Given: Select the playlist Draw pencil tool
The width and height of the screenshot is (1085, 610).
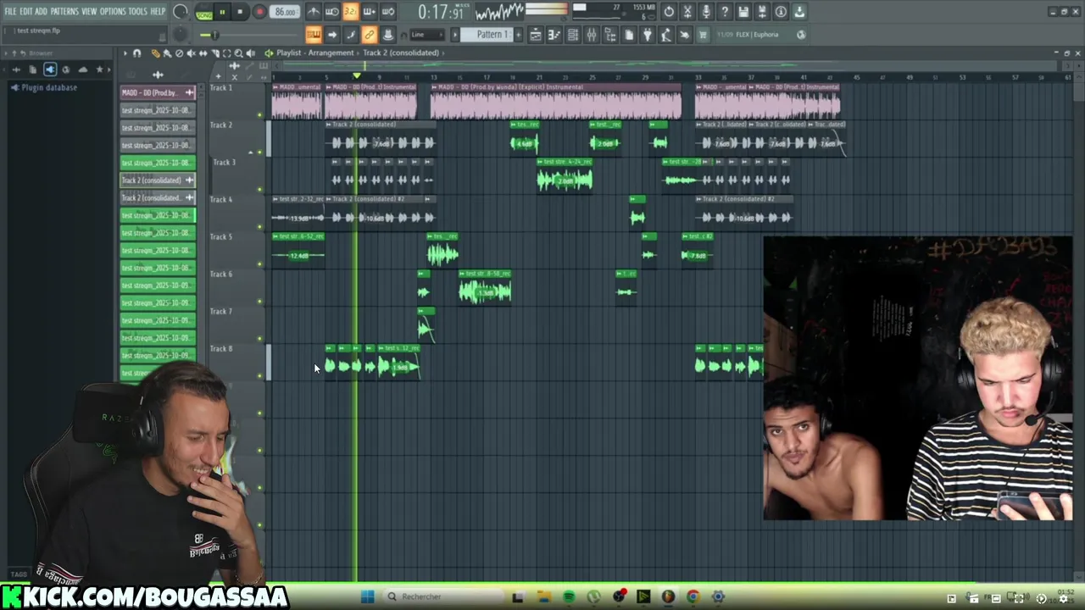Looking at the screenshot, I should pos(156,53).
